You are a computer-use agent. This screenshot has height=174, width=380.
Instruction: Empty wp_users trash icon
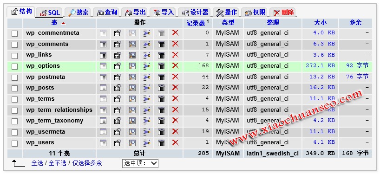coord(161,143)
